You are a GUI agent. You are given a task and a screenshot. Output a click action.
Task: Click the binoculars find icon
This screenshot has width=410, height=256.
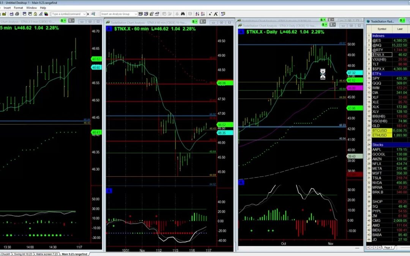pyautogui.click(x=183, y=14)
